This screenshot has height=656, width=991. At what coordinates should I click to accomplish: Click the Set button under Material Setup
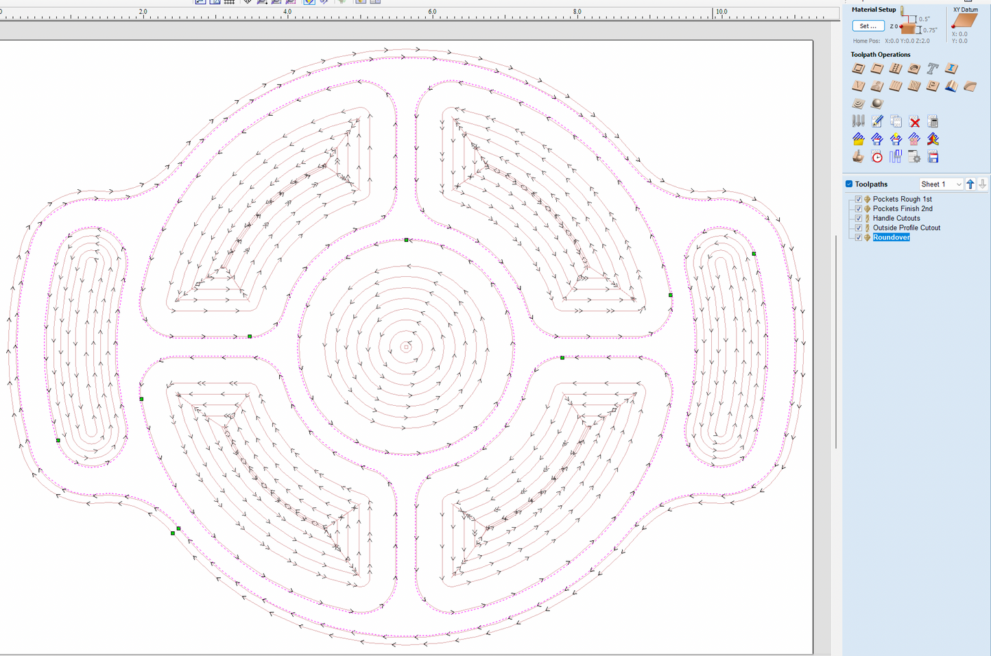point(868,25)
